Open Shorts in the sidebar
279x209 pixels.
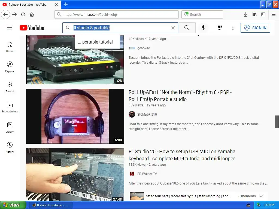(10, 87)
